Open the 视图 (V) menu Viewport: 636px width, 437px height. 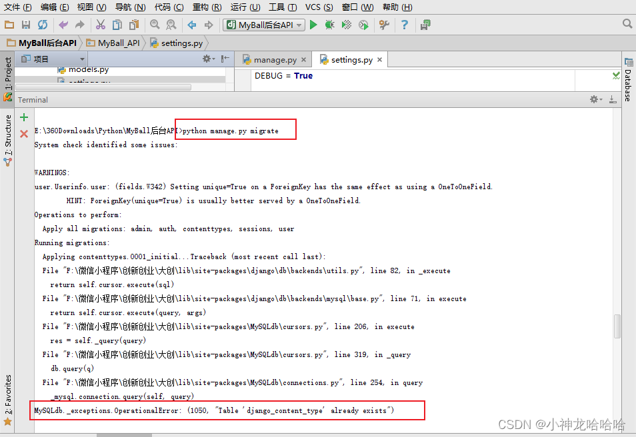coord(92,7)
